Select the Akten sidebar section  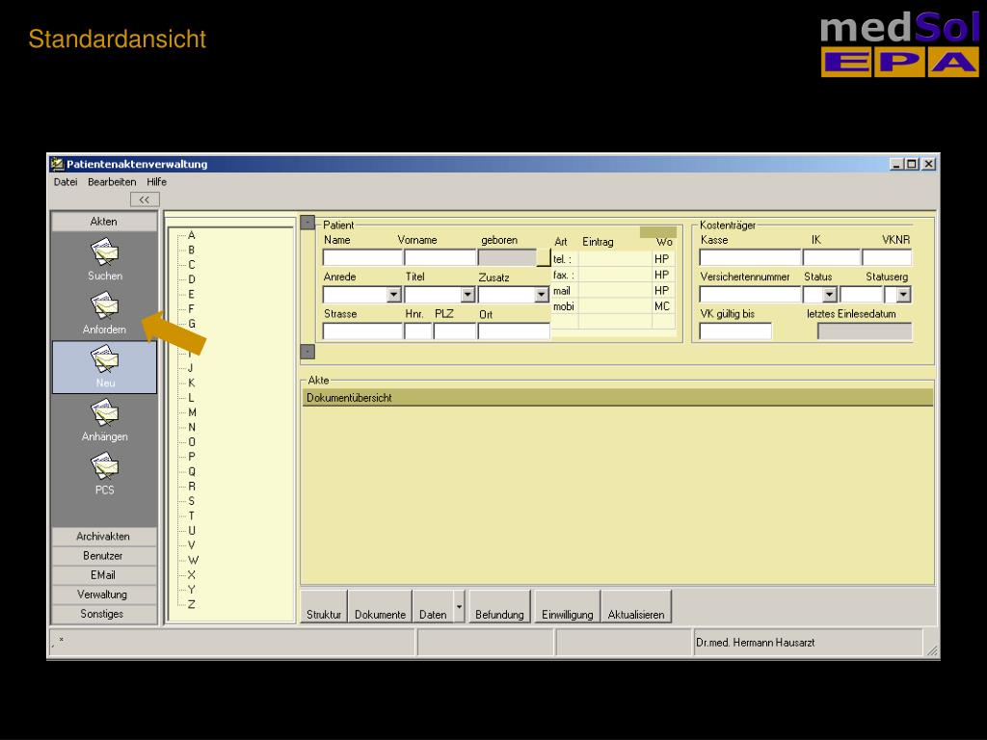click(x=104, y=222)
